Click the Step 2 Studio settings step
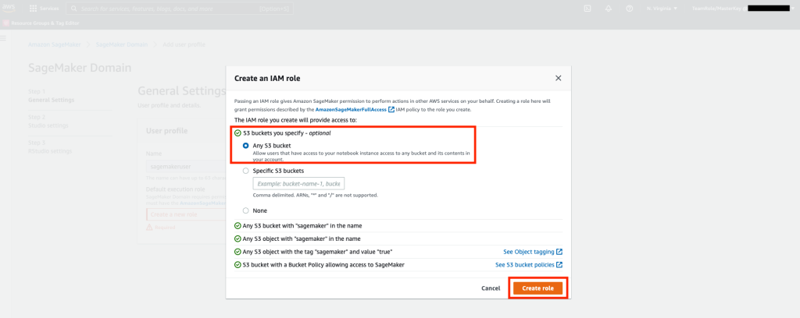Viewport: 800px width, 318px height. click(x=48, y=121)
